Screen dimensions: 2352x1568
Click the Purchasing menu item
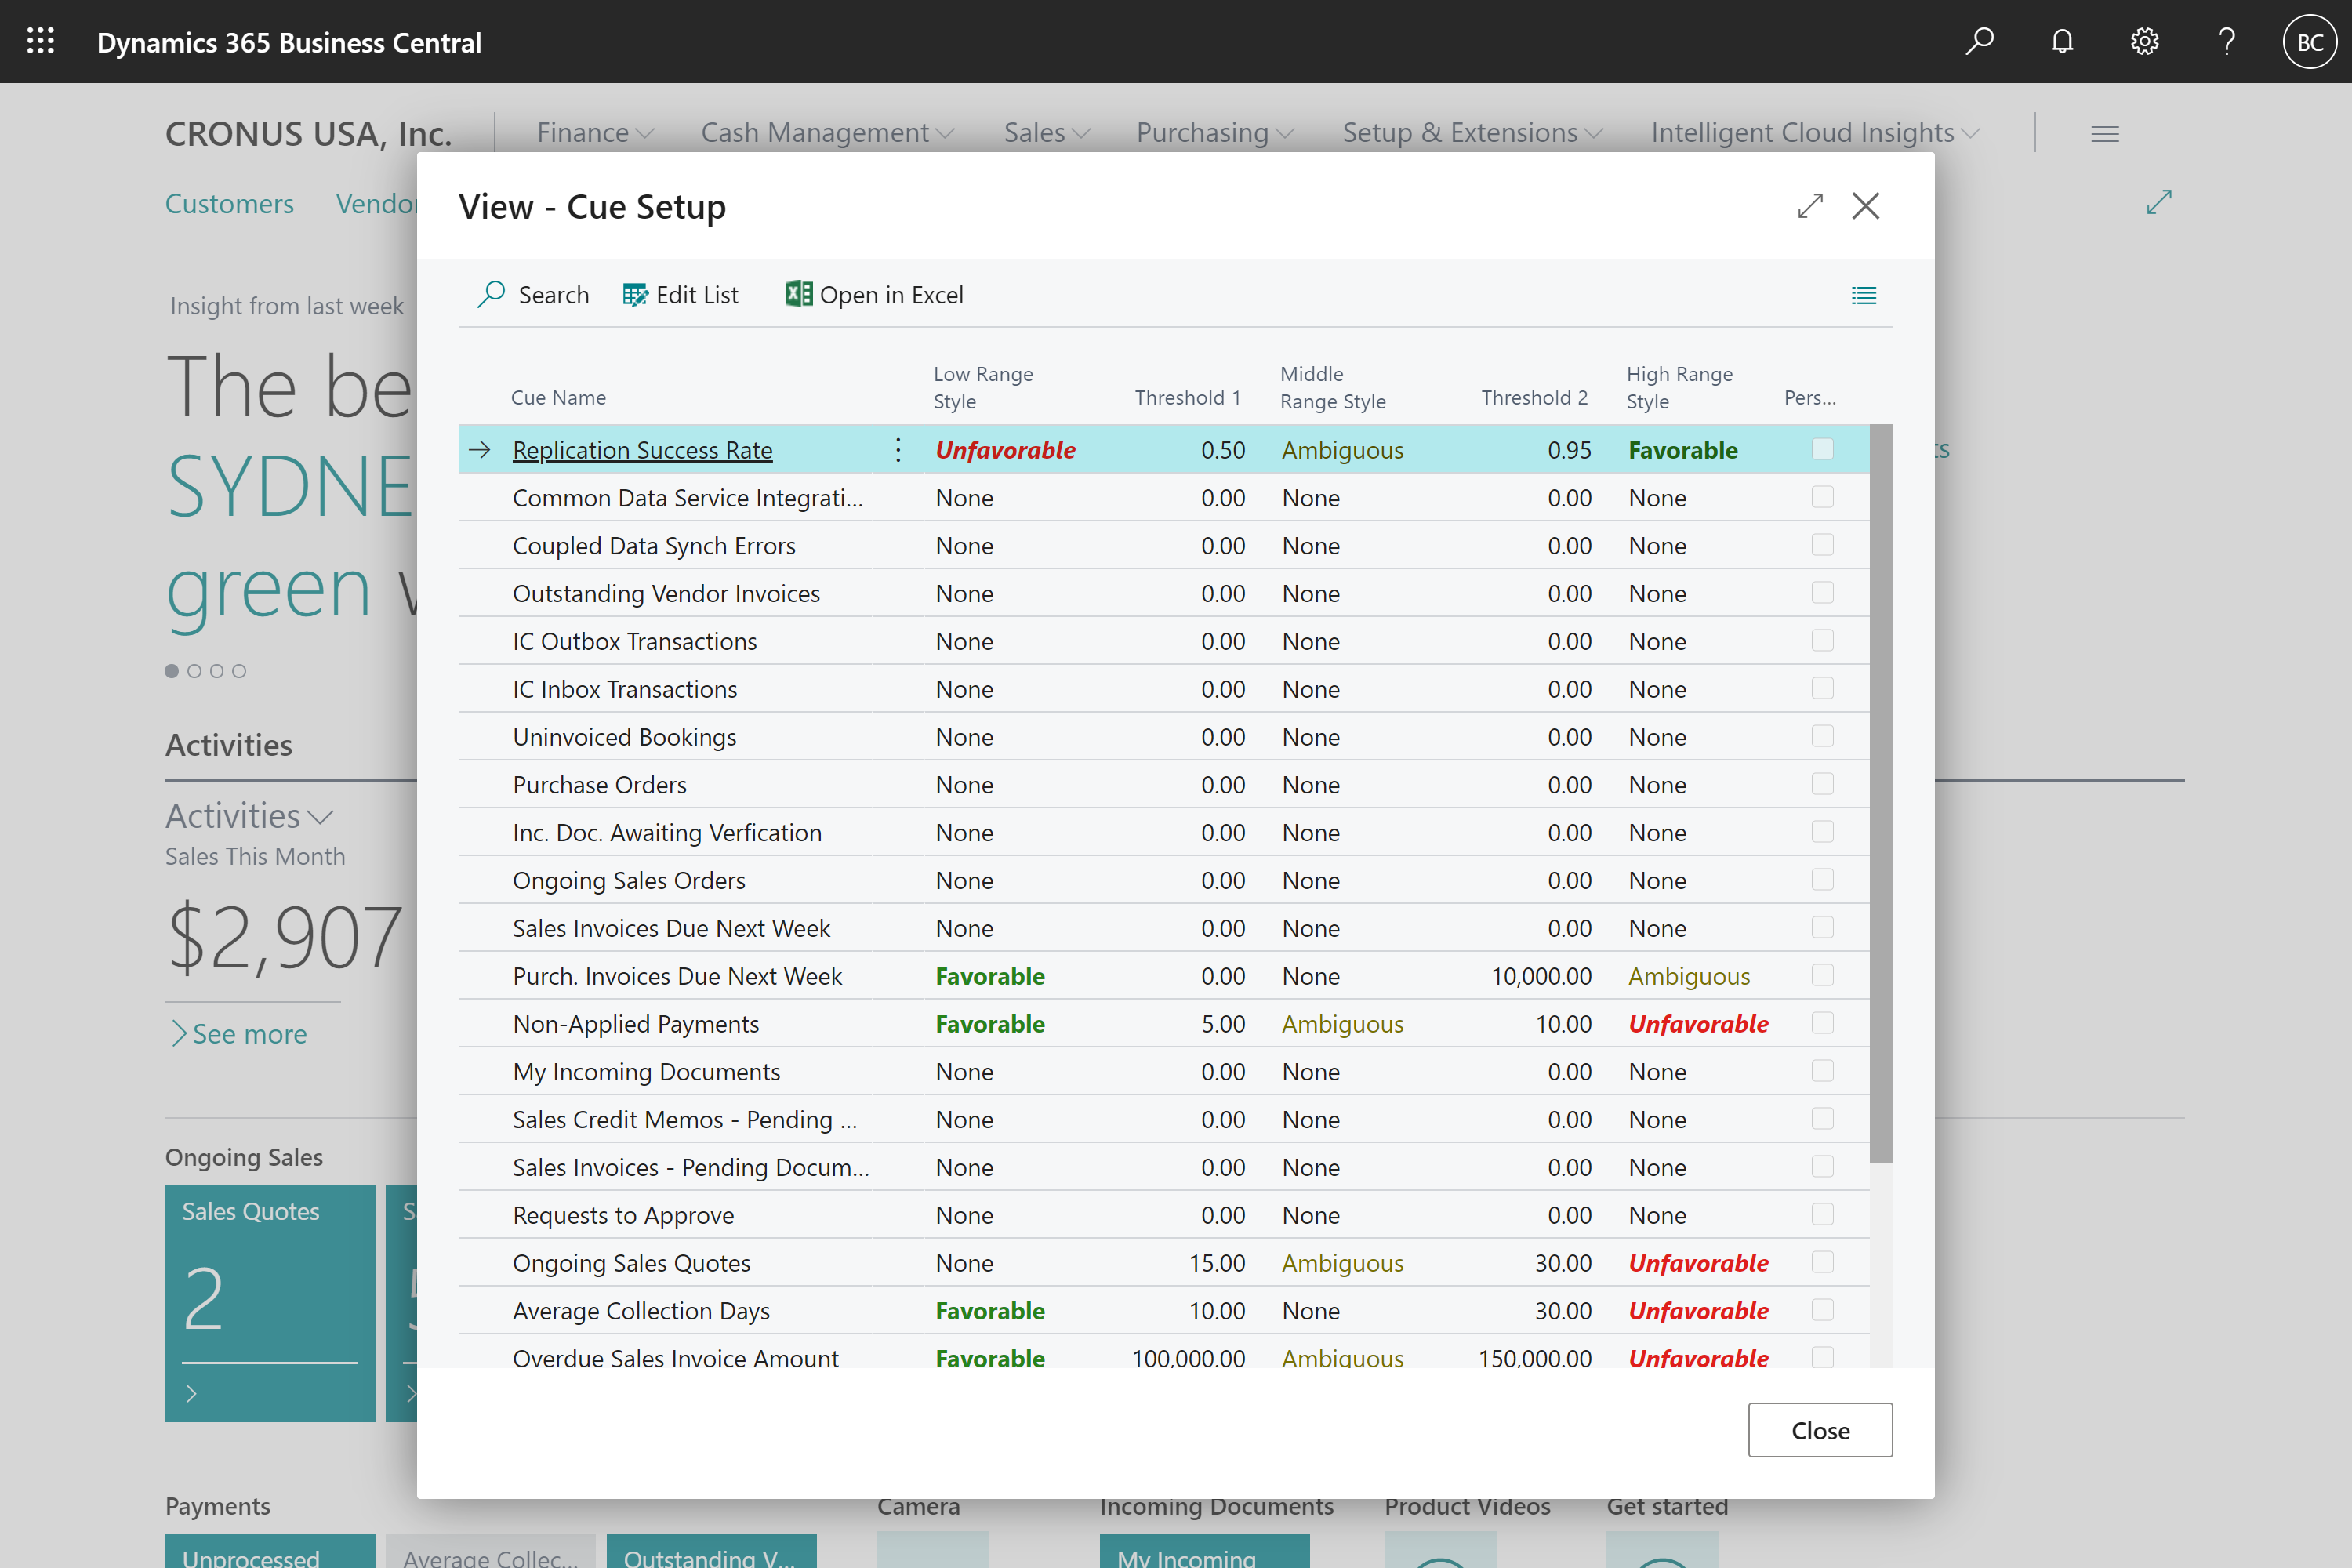[1213, 131]
